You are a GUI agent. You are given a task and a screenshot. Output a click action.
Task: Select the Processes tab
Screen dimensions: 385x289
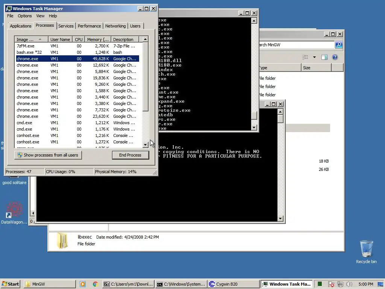coord(45,25)
